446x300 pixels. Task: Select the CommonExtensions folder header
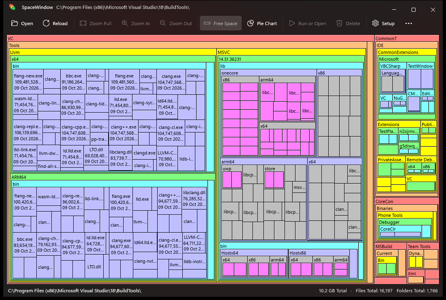coord(407,52)
